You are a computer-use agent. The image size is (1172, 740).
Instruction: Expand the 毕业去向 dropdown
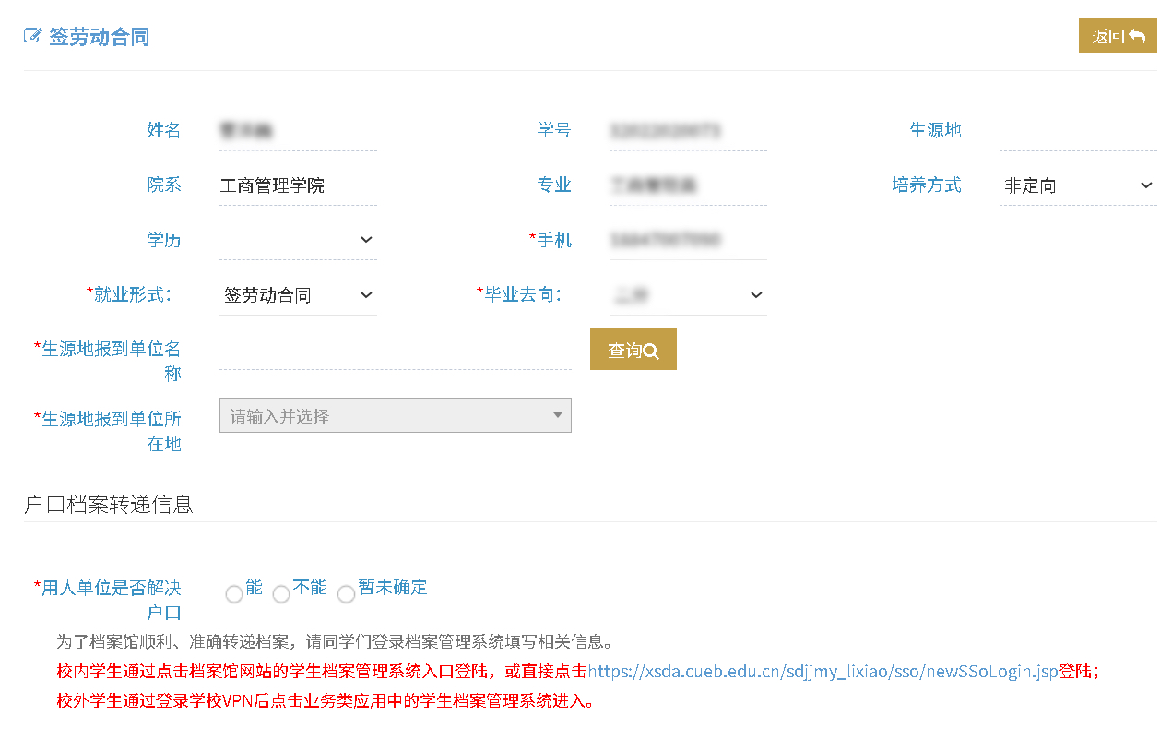[688, 295]
